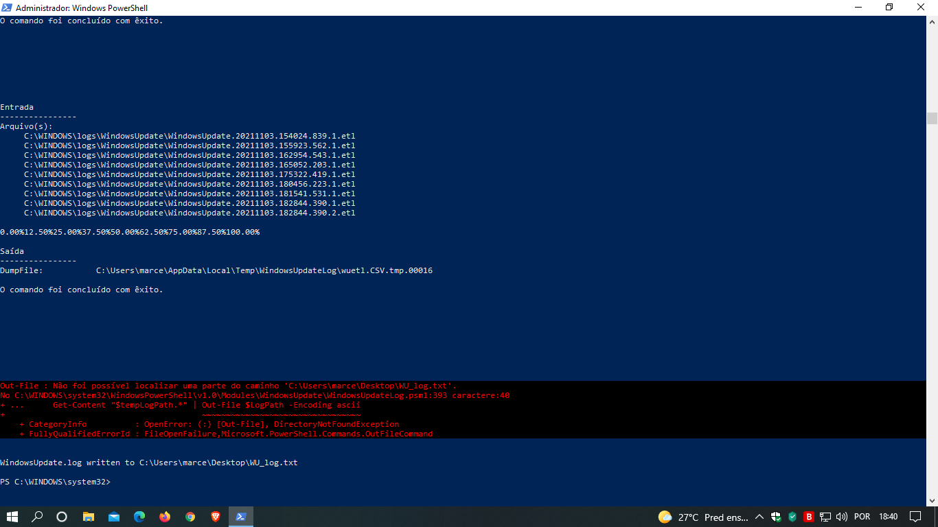Viewport: 938px width, 527px height.
Task: Click log path ending 175322.419.1.etl
Action: pos(190,174)
